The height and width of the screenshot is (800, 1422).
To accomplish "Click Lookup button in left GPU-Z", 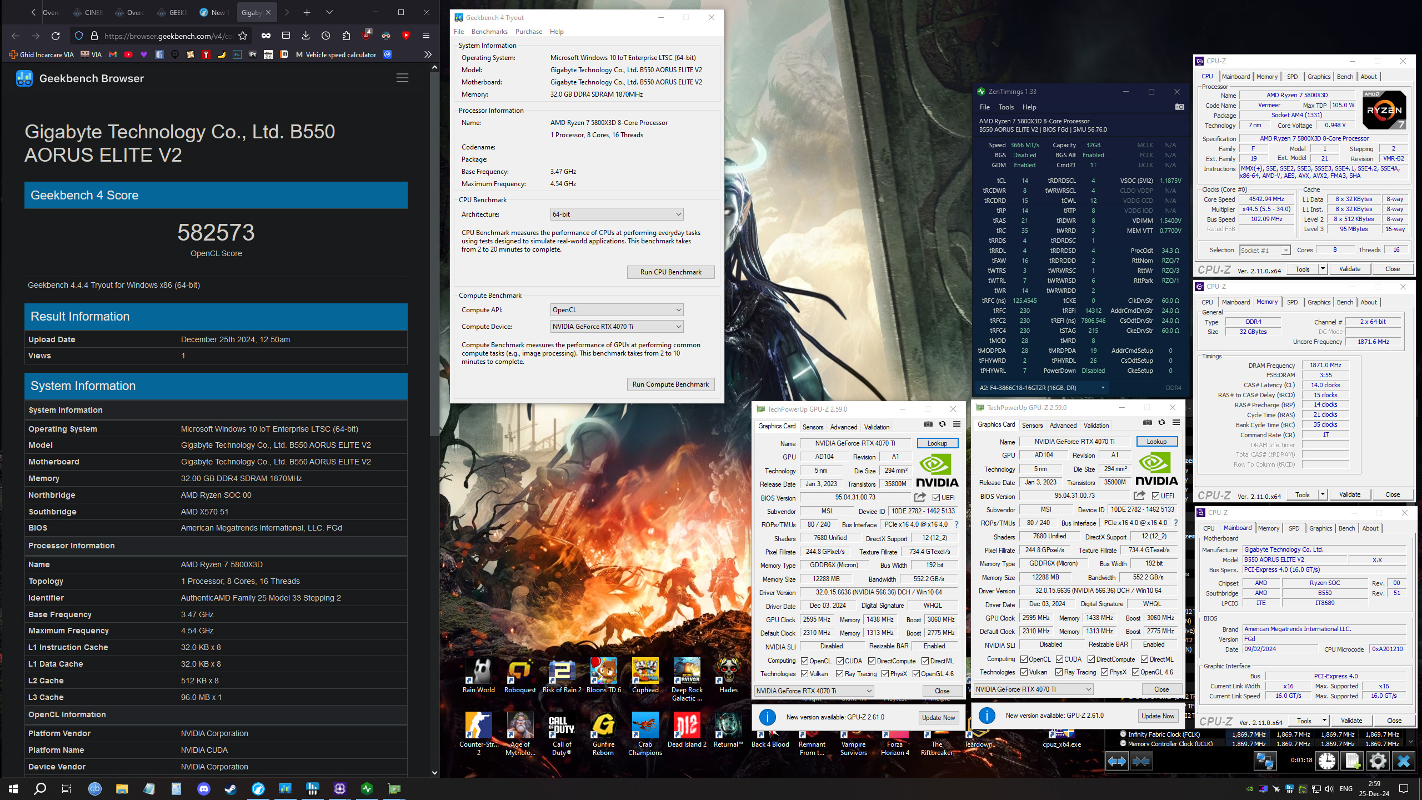I will (937, 443).
